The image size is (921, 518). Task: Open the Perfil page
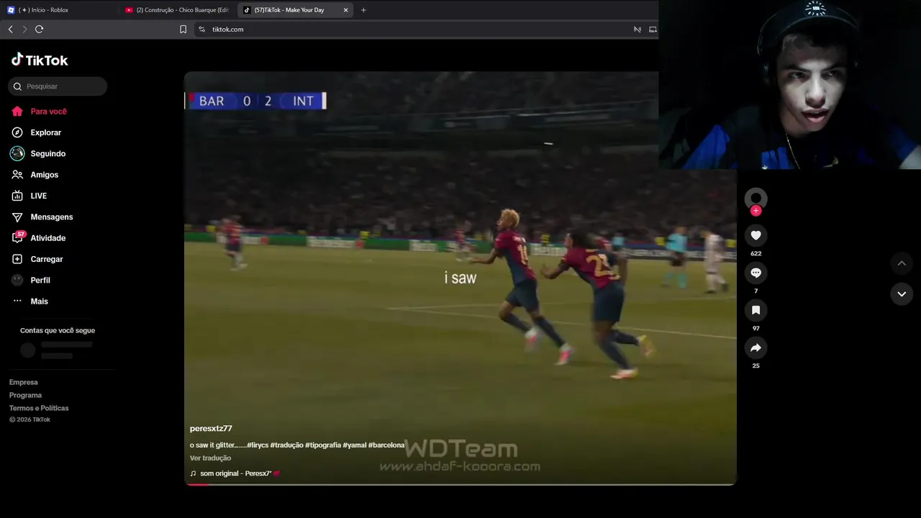point(40,280)
